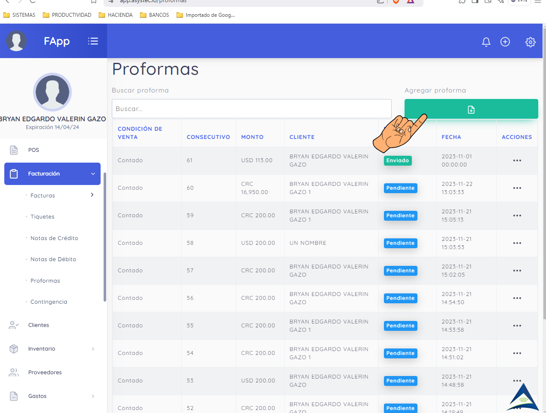Viewport: 546px width, 413px height.
Task: Click the plus circle icon in header
Action: [505, 42]
